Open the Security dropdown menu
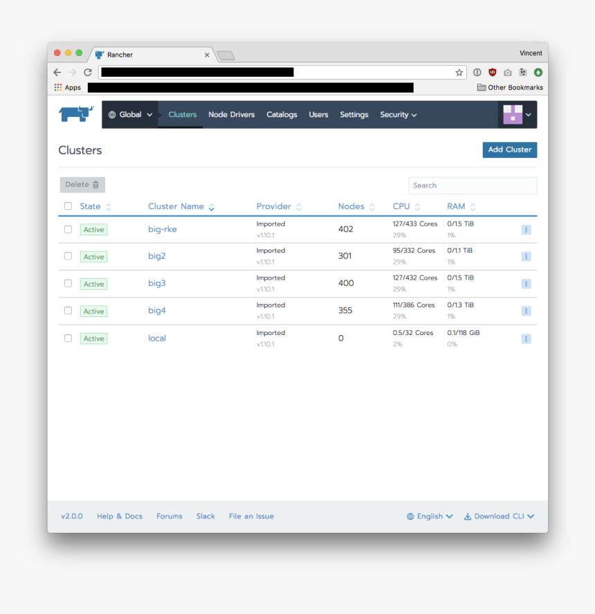The image size is (595, 614). (x=398, y=115)
